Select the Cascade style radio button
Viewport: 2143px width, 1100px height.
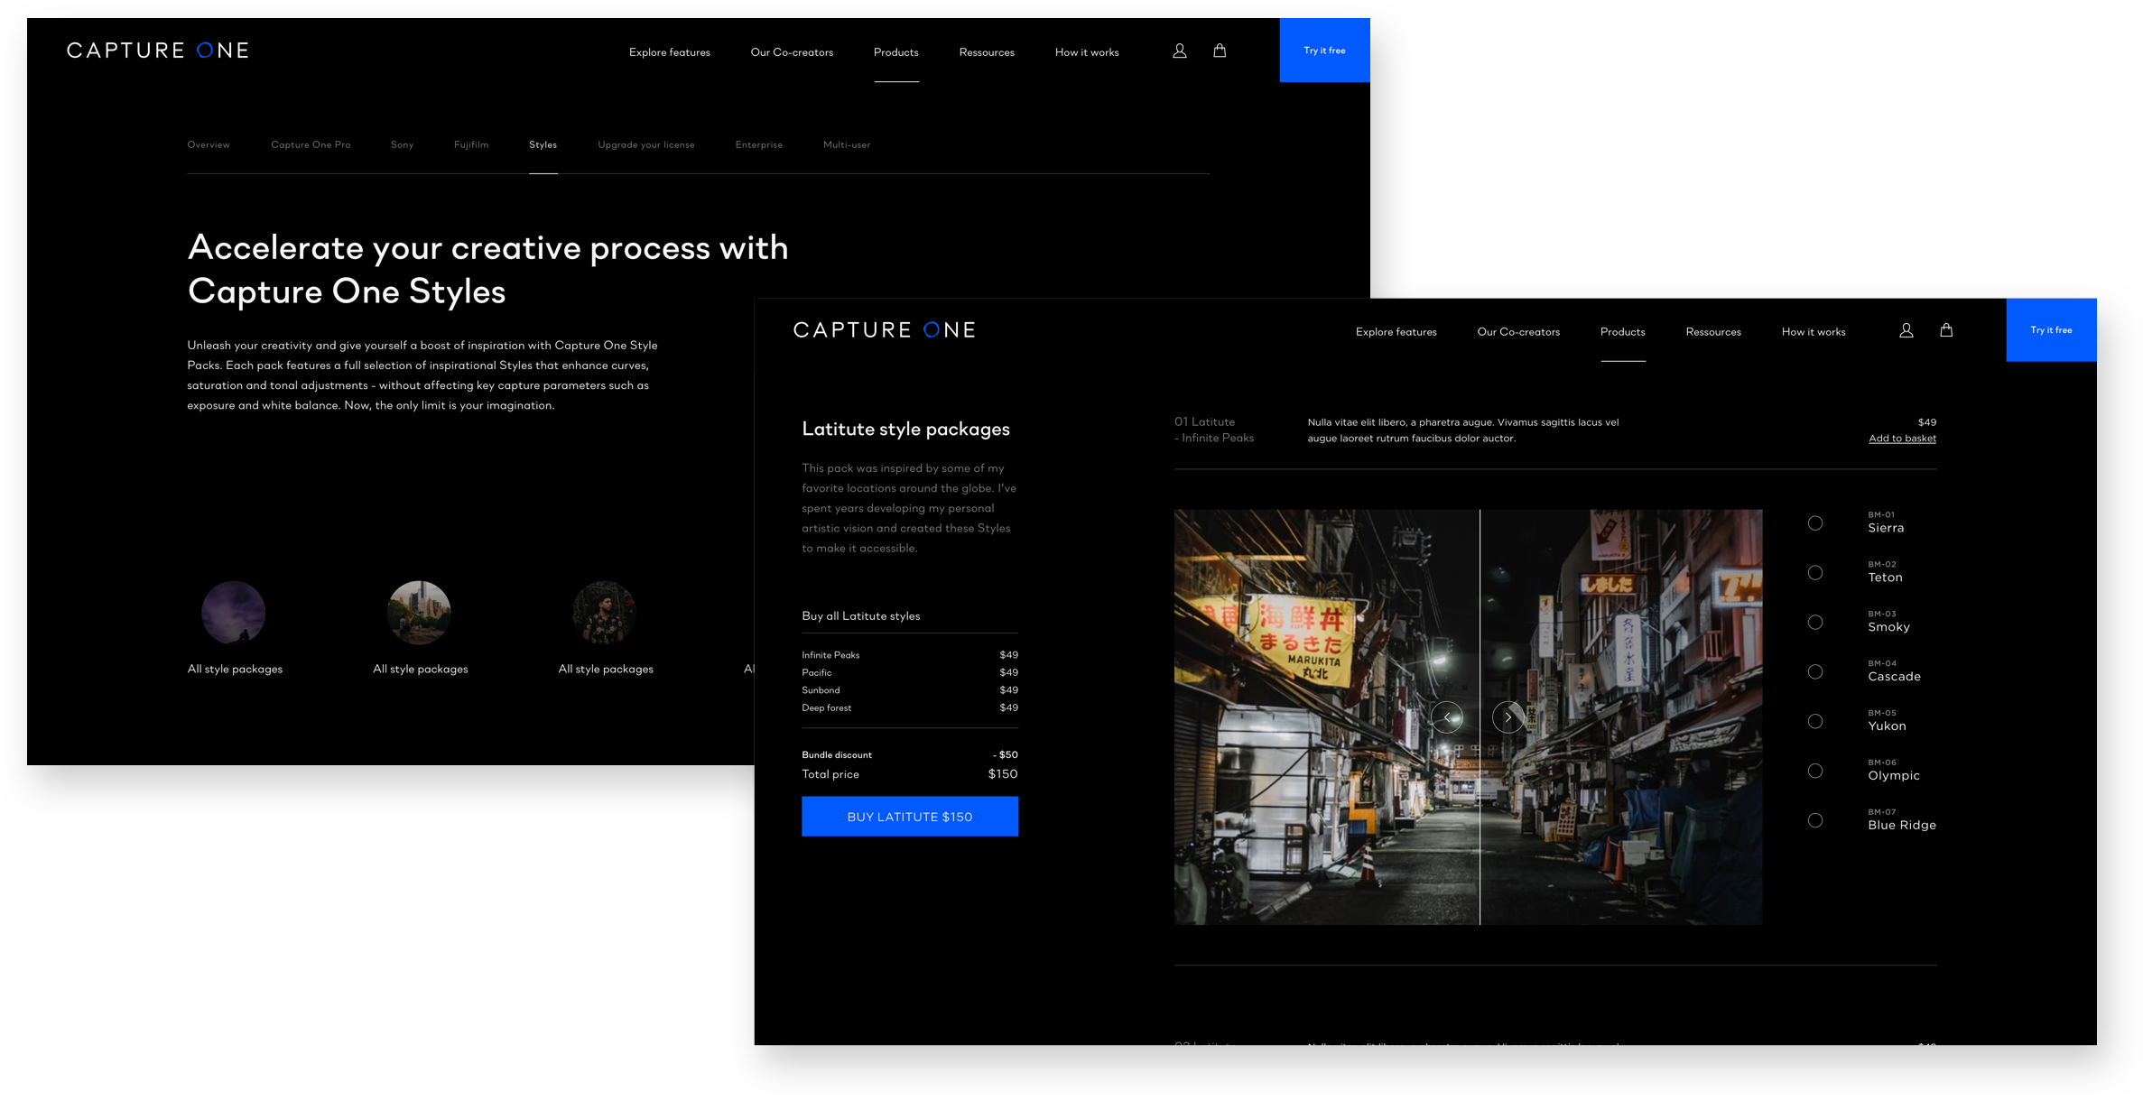point(1815,672)
